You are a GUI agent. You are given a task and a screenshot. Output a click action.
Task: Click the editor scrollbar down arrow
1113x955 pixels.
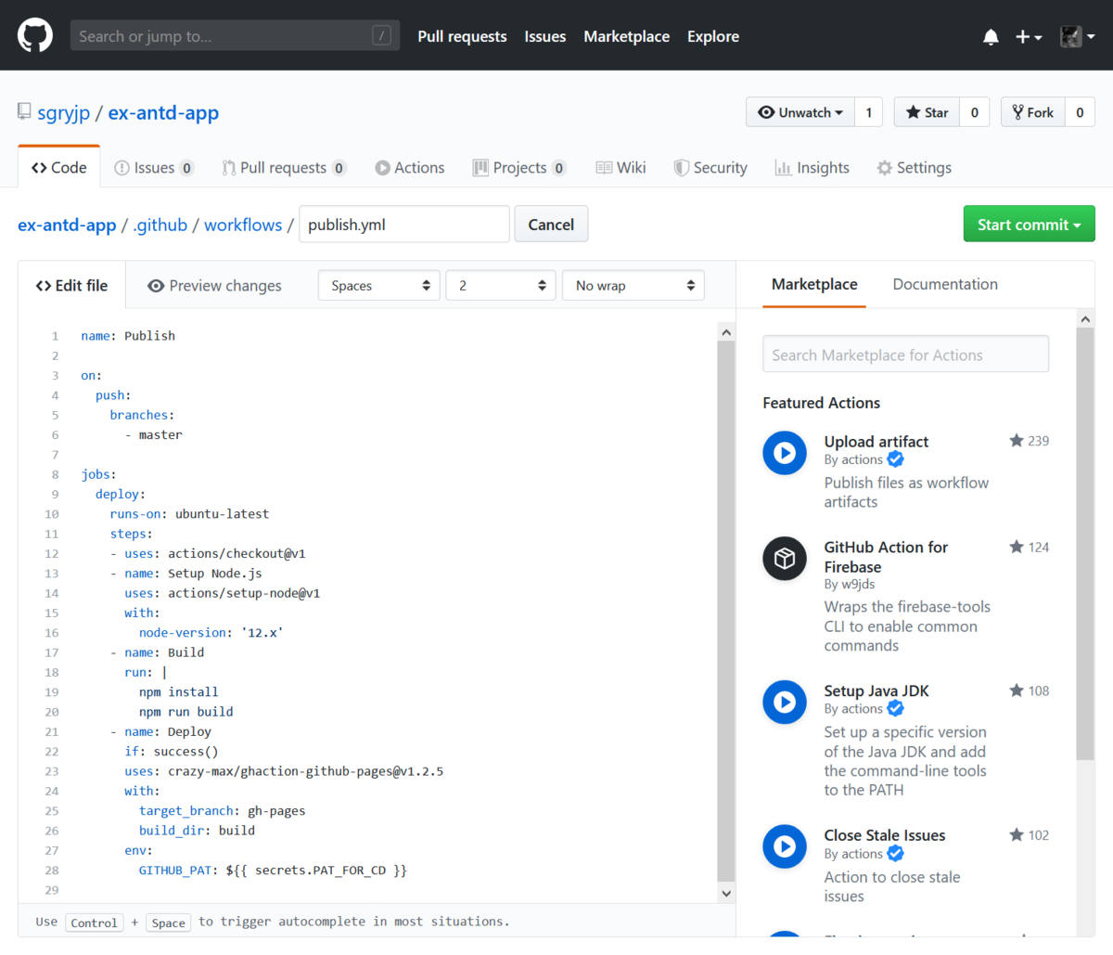[x=726, y=893]
